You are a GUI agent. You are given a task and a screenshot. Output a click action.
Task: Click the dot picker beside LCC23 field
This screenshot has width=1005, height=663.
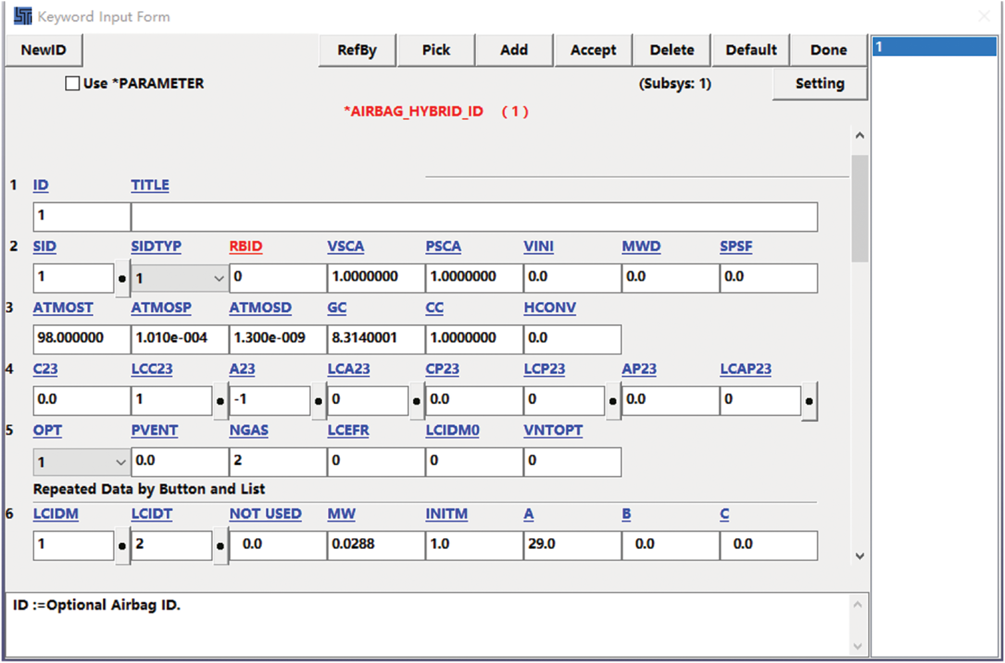(220, 401)
